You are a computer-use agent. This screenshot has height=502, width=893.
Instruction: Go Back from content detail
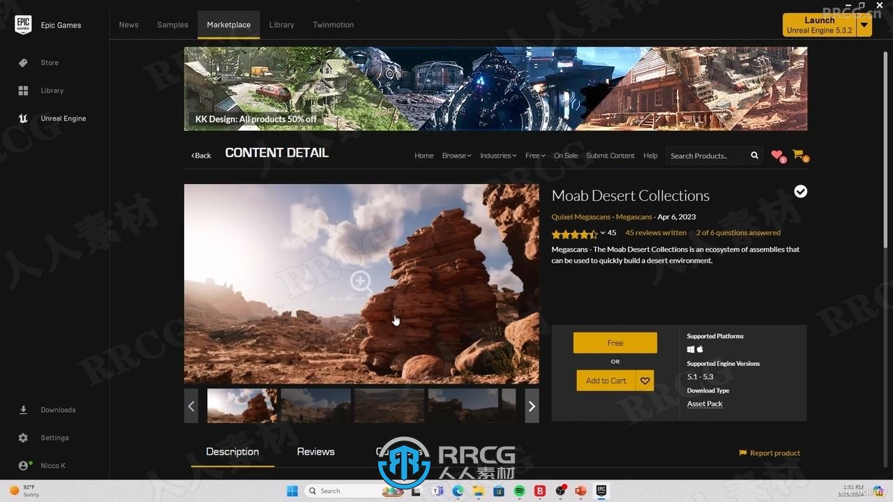tap(201, 155)
